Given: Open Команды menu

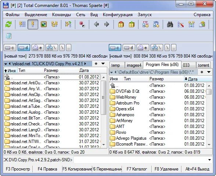Looking at the screenshot, I should tap(61, 15).
